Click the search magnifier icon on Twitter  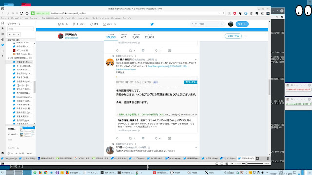222,24
